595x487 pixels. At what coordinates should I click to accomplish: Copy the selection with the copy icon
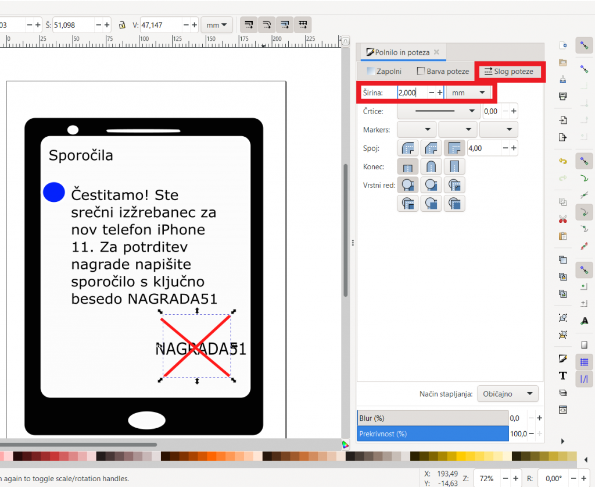click(563, 202)
